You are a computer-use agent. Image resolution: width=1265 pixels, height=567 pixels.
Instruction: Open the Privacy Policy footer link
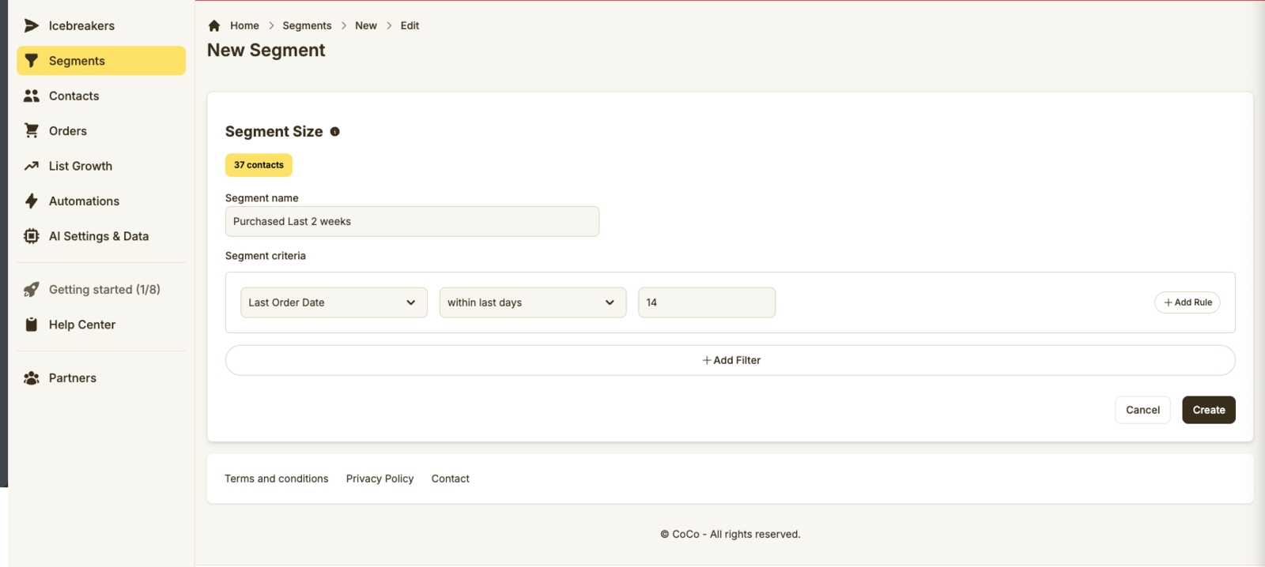(x=379, y=479)
